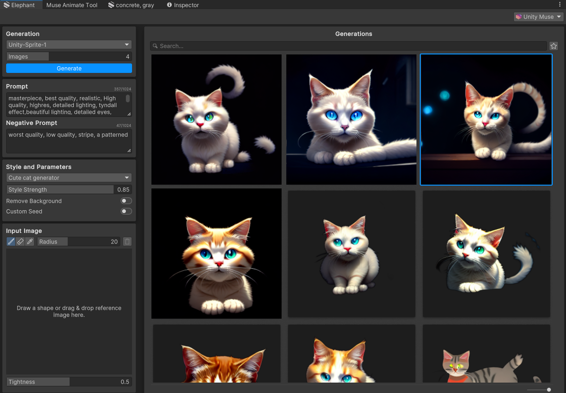566x393 pixels.
Task: Click the Input Image heading
Action: coord(24,231)
